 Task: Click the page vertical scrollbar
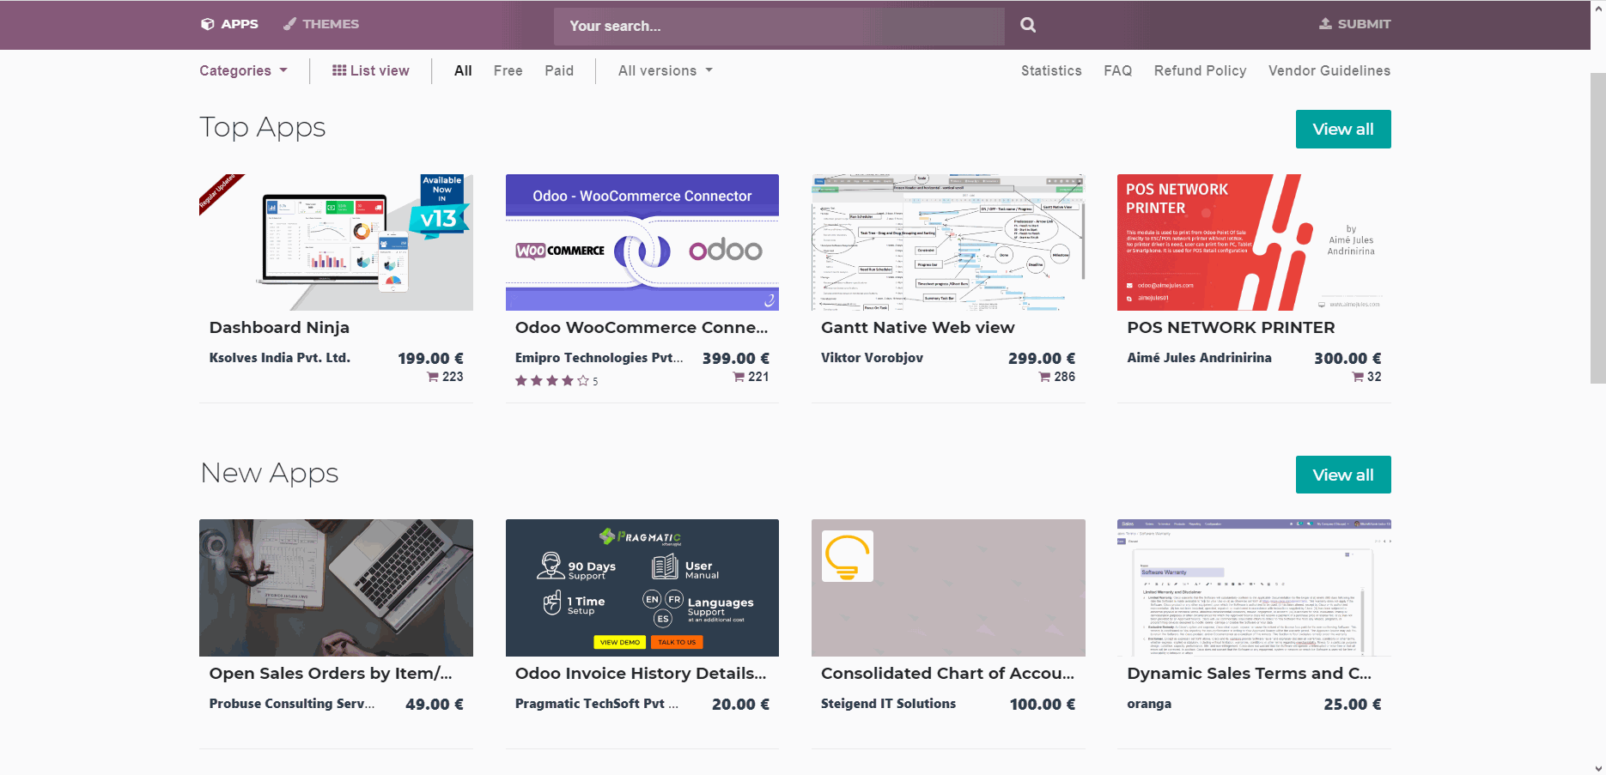[1598, 227]
